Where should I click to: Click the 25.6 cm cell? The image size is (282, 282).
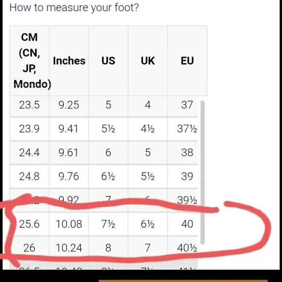[29, 224]
